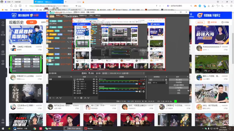Move source down in sources toolbar
This screenshot has height=131, width=234.
coord(88,98)
